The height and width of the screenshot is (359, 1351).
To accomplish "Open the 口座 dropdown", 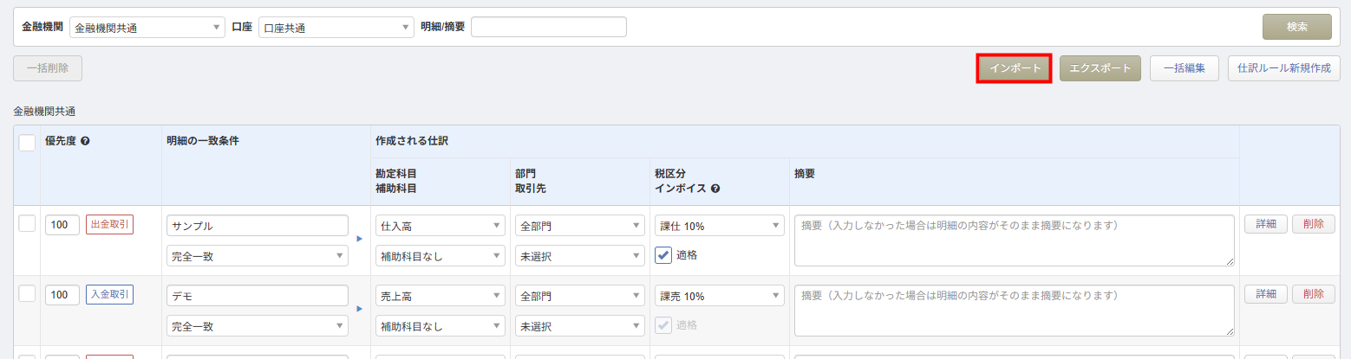I will [x=336, y=28].
